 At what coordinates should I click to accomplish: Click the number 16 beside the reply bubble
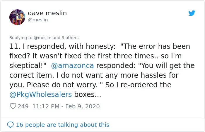point(20,125)
